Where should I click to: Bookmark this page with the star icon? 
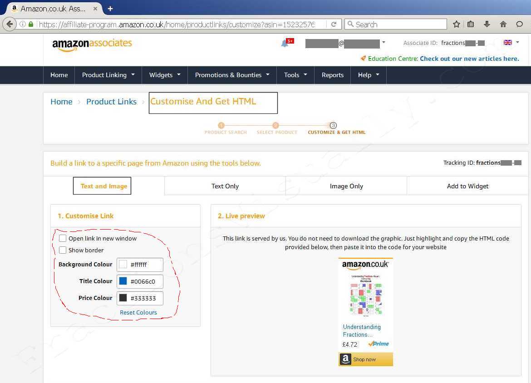457,25
